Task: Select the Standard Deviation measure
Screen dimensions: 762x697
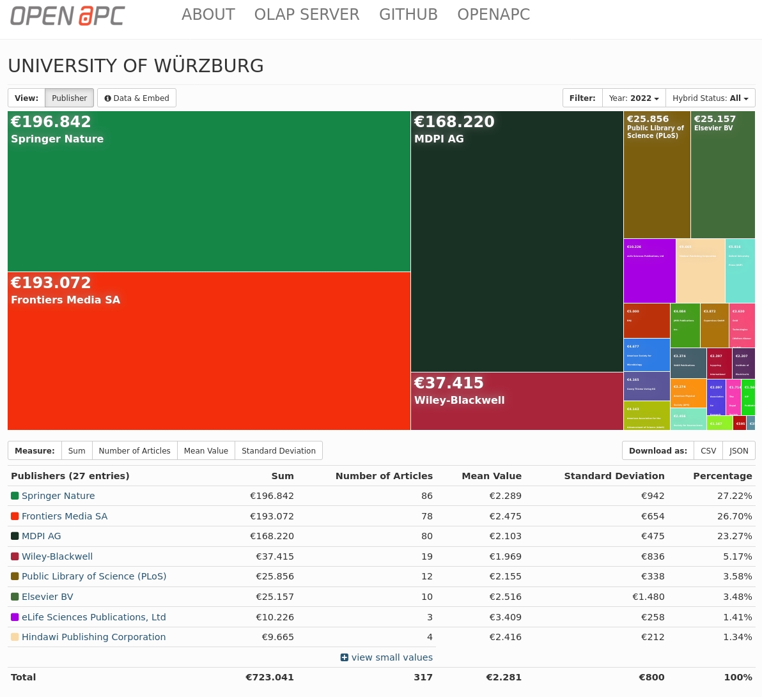Action: click(279, 451)
